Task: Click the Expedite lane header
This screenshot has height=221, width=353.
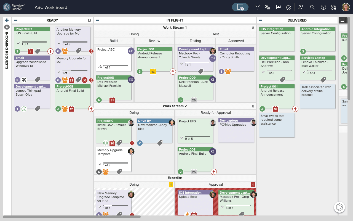Action: click(175, 178)
